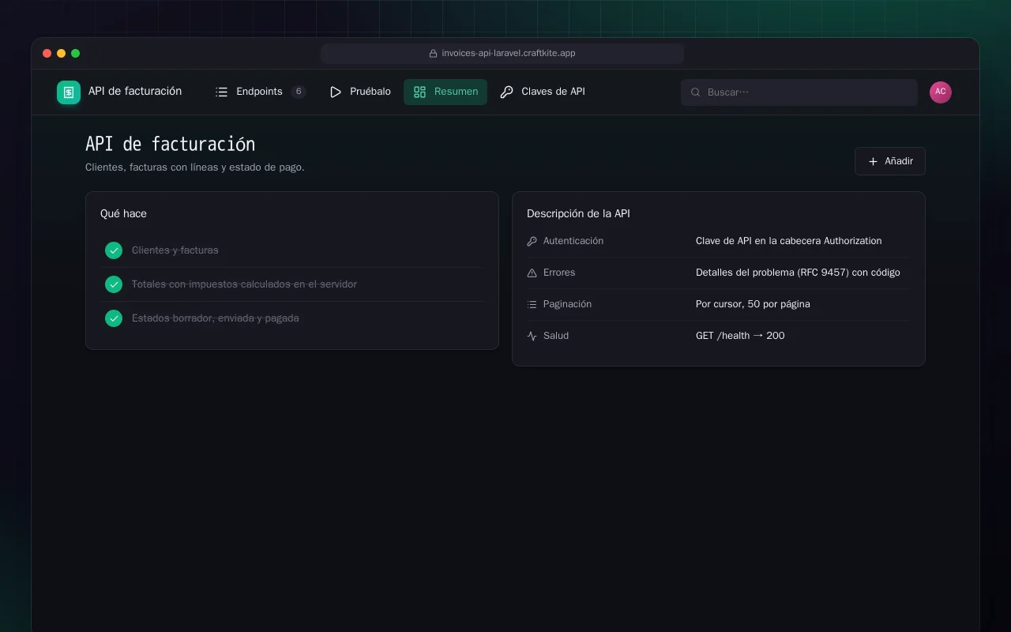The image size is (1011, 632).
Task: Click the red close window button
Action: (x=47, y=54)
